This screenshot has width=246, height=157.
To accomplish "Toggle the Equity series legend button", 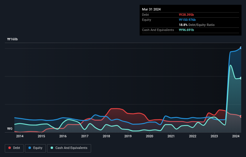I will [35, 148].
